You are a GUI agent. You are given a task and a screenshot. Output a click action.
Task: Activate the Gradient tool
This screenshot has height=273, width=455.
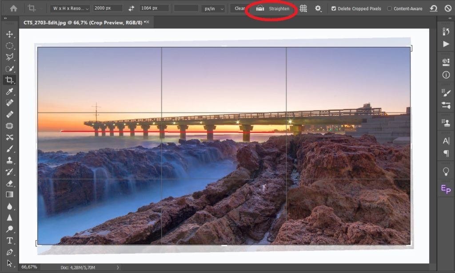[x=9, y=194]
